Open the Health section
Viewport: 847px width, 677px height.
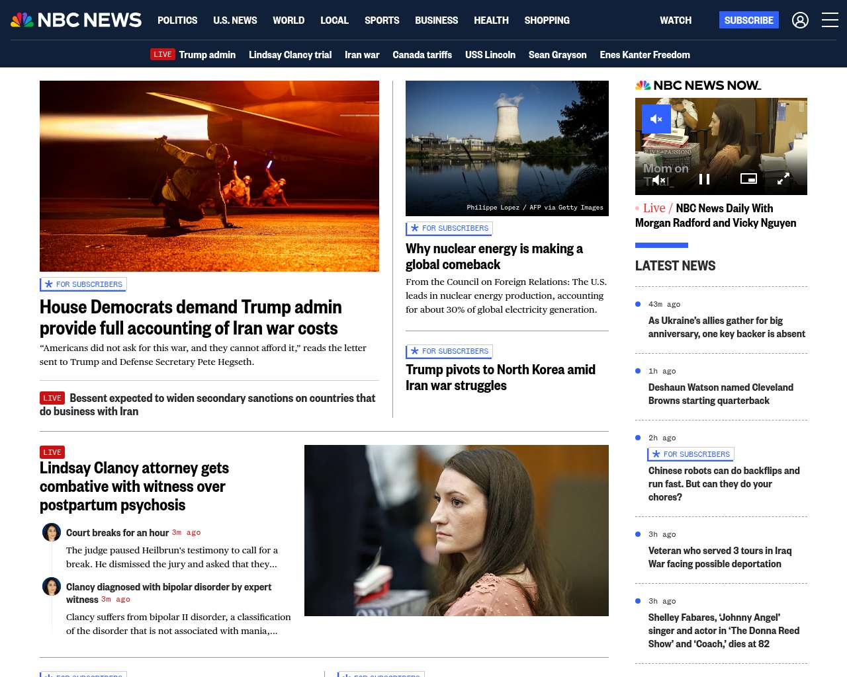pyautogui.click(x=491, y=20)
